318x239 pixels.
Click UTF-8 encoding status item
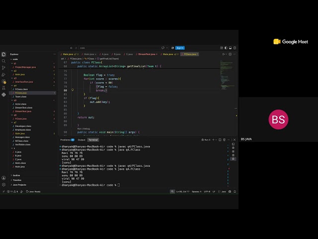pos(207,191)
